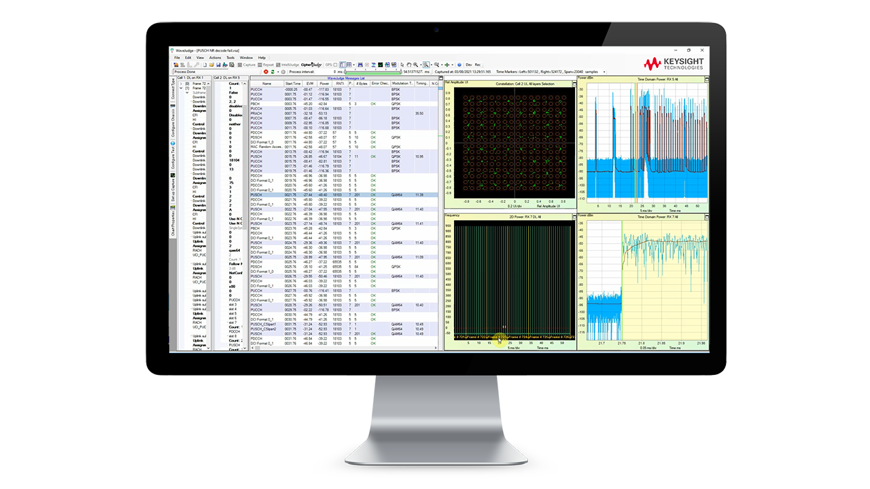The width and height of the screenshot is (870, 489).
Task: Open the help question-mark icon
Action: coord(459,65)
